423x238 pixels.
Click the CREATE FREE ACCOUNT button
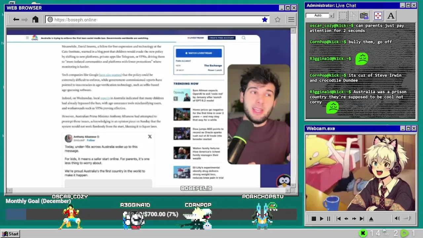pos(221,38)
